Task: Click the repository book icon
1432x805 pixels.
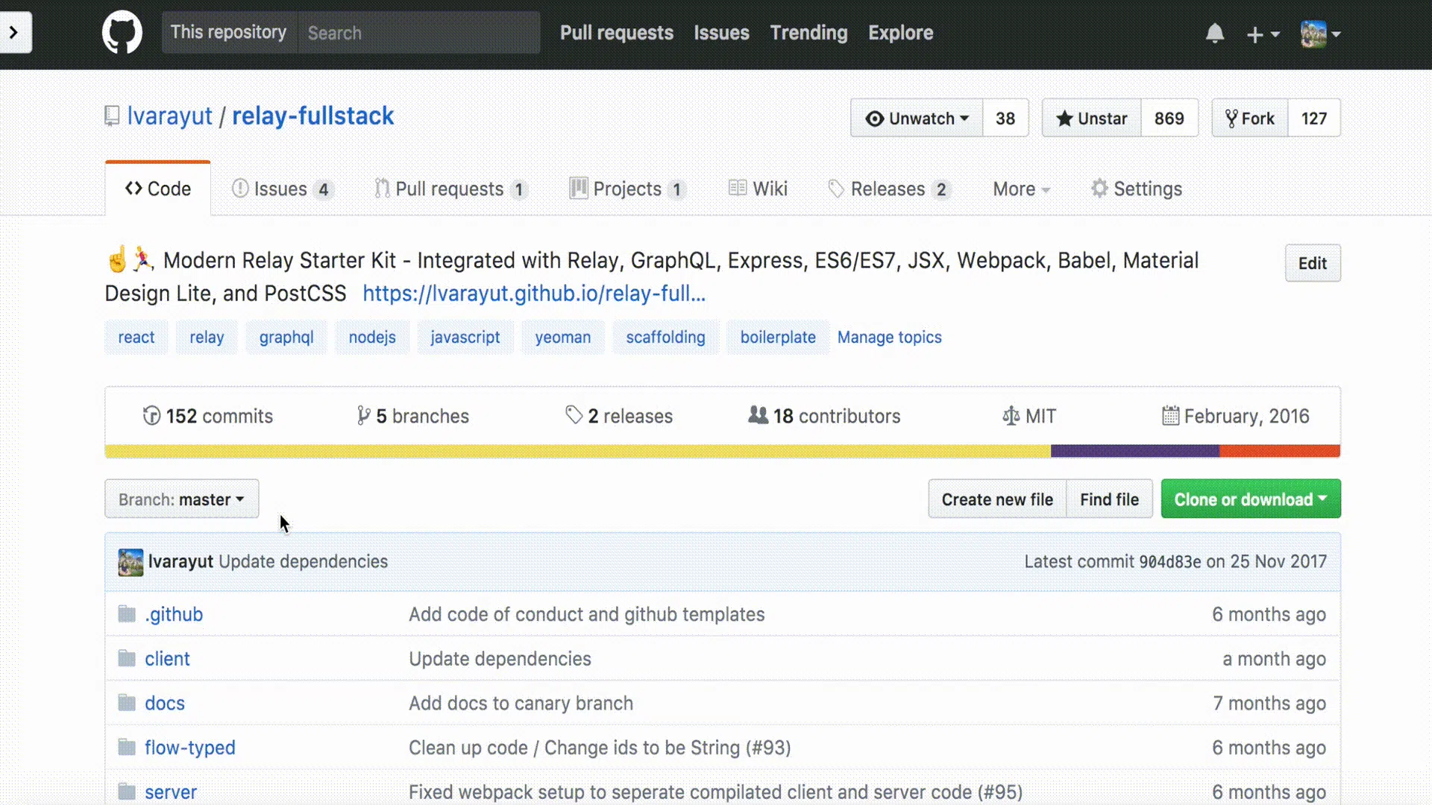Action: point(112,116)
